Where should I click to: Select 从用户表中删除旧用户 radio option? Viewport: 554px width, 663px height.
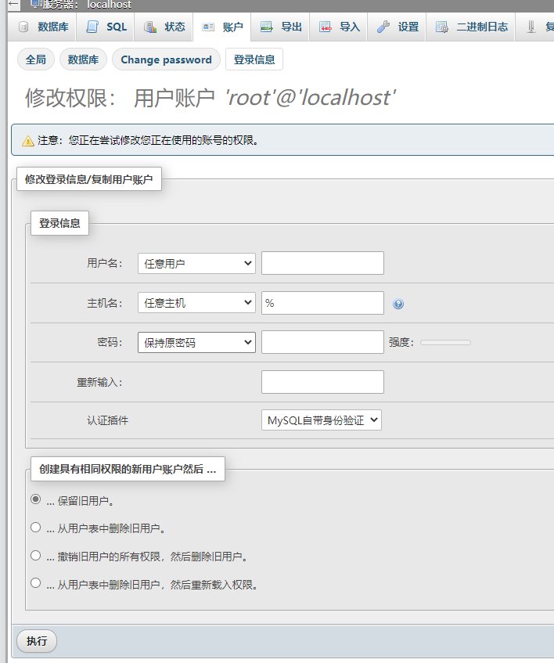point(36,528)
